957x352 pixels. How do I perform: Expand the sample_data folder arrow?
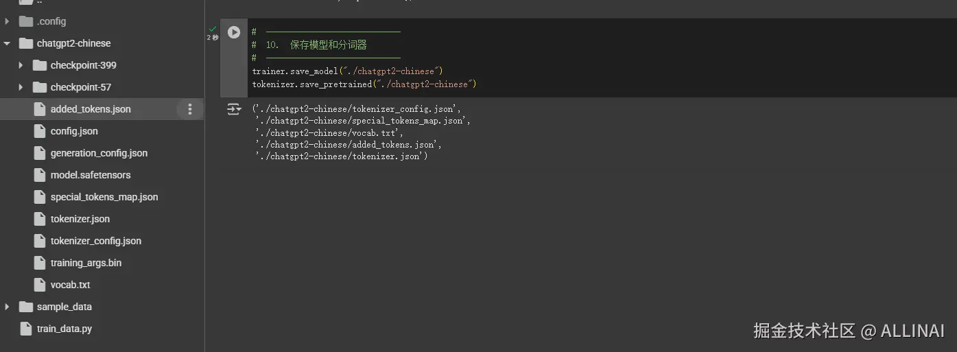[7, 307]
